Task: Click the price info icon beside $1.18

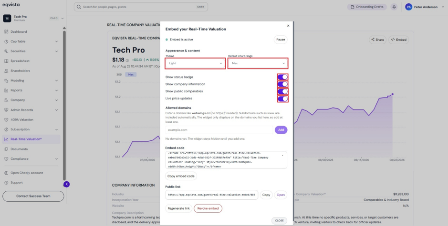Action: tap(127, 60)
